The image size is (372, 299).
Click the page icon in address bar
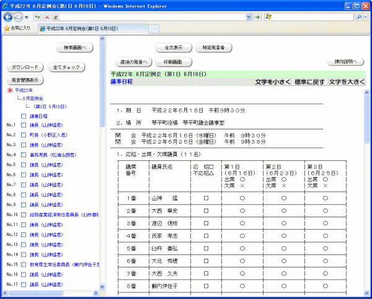pyautogui.click(x=56, y=17)
